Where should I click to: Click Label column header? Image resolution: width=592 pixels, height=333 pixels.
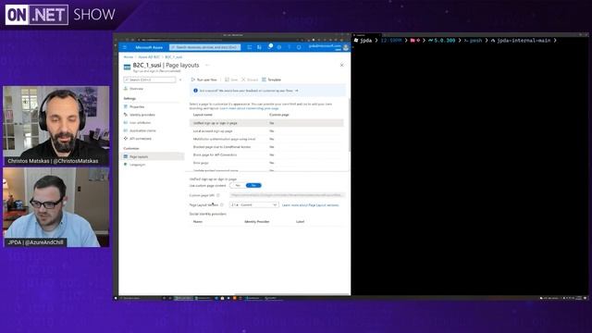click(x=300, y=222)
